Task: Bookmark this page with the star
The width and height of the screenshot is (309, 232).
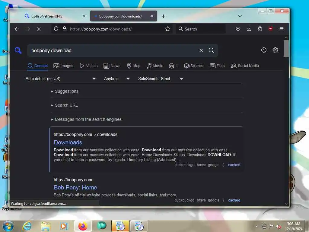Action: coord(168,29)
